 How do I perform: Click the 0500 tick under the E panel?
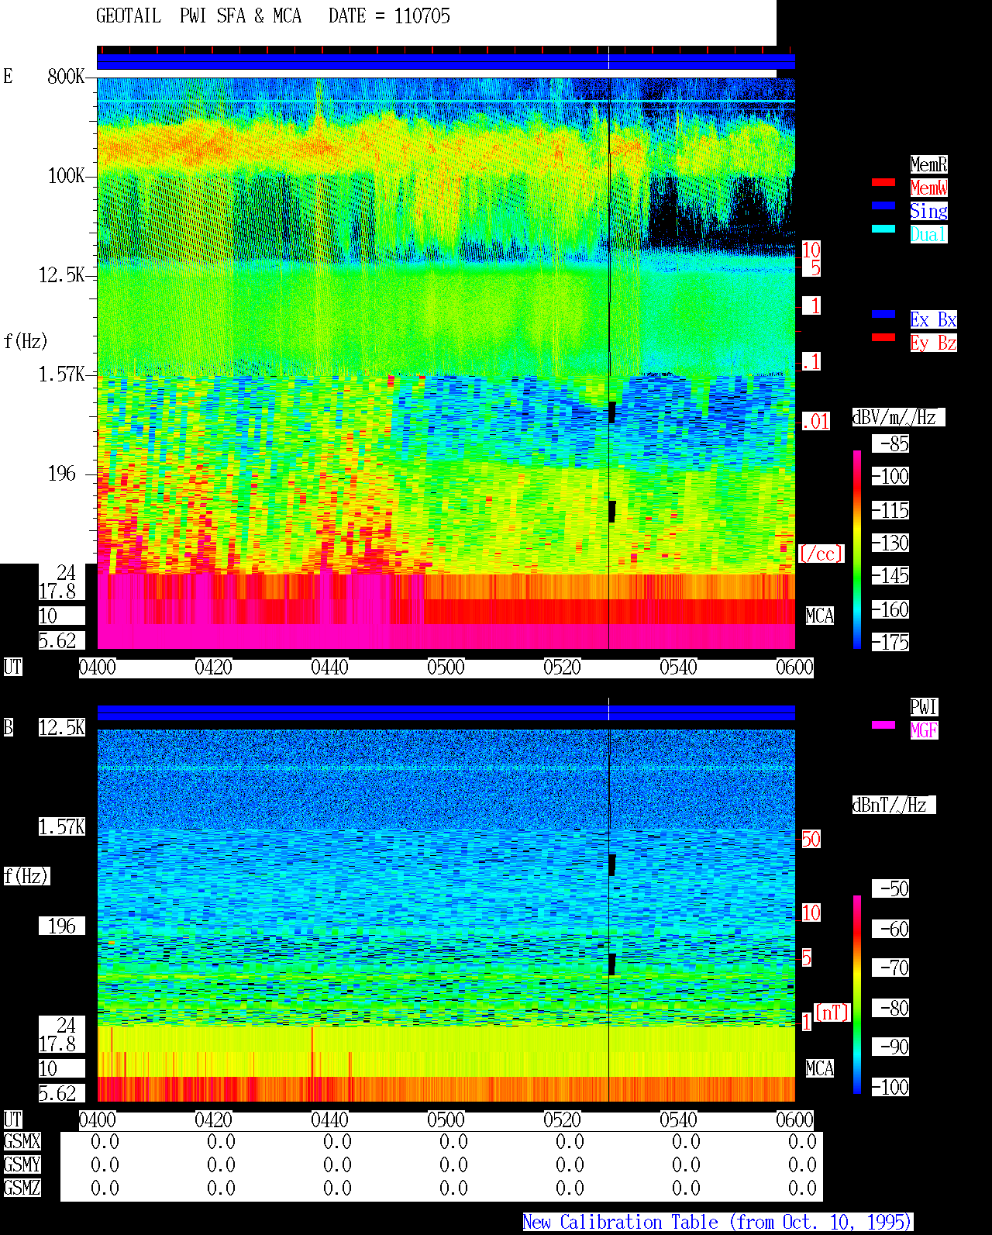tap(446, 667)
